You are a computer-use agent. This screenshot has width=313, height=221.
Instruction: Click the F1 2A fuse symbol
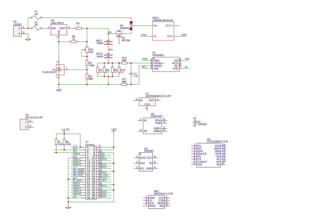(x=36, y=18)
